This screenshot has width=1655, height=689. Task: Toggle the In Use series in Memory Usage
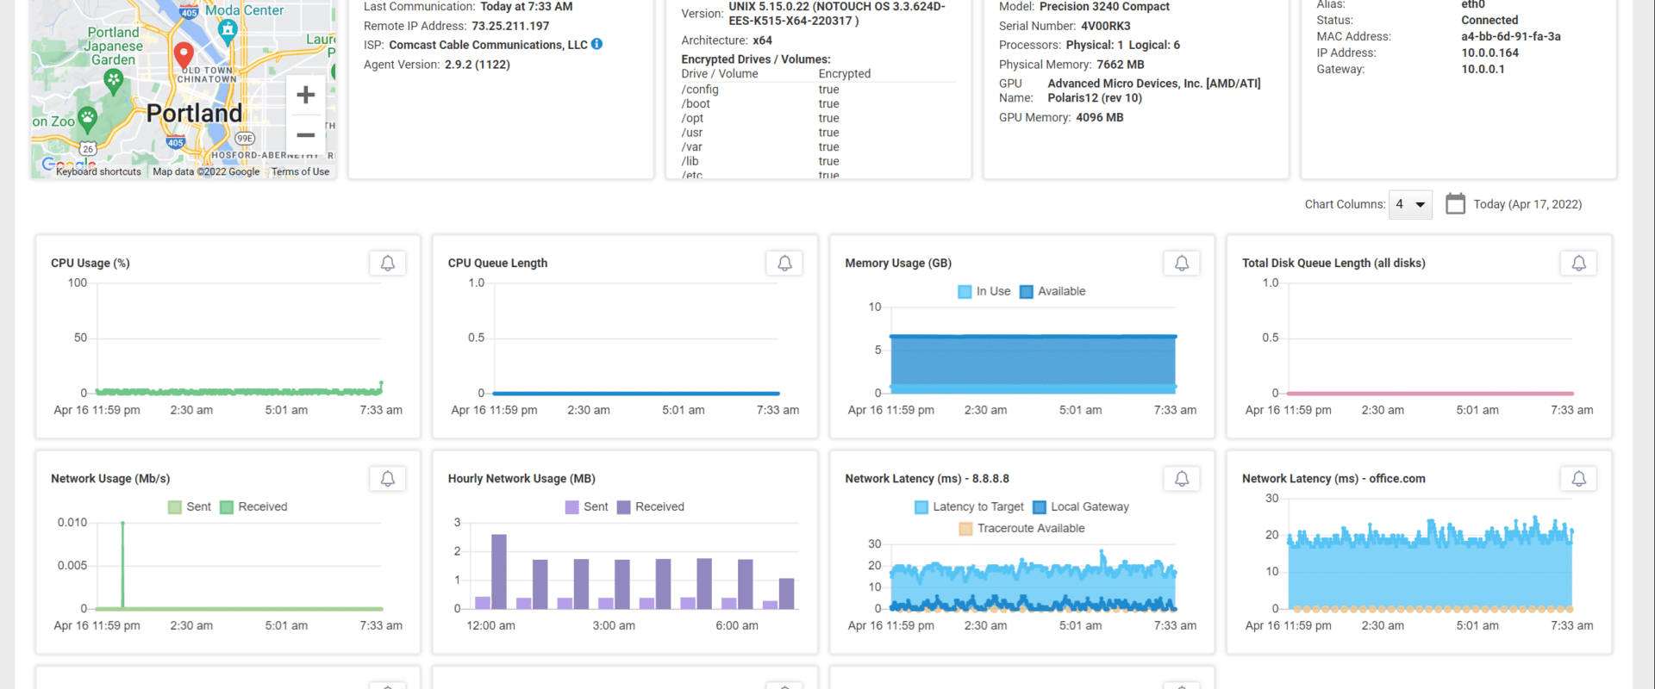pos(984,292)
